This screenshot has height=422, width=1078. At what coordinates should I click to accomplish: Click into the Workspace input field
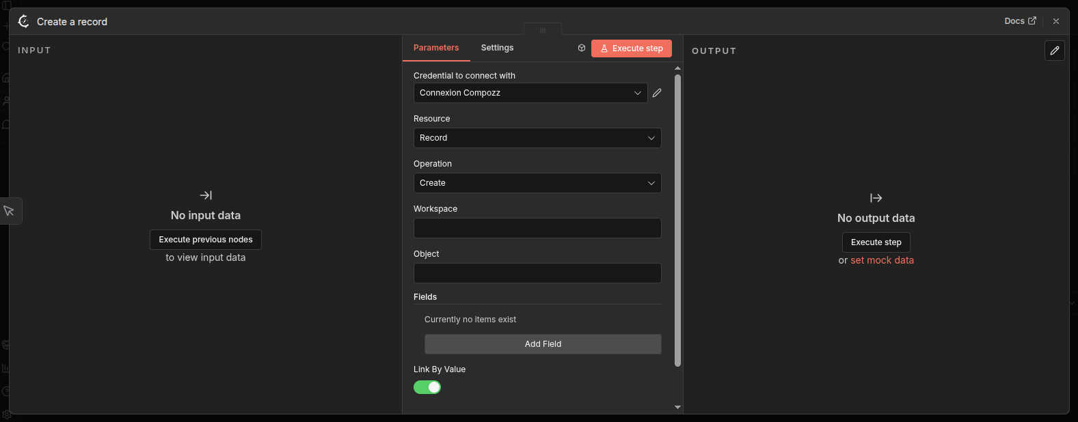point(537,228)
